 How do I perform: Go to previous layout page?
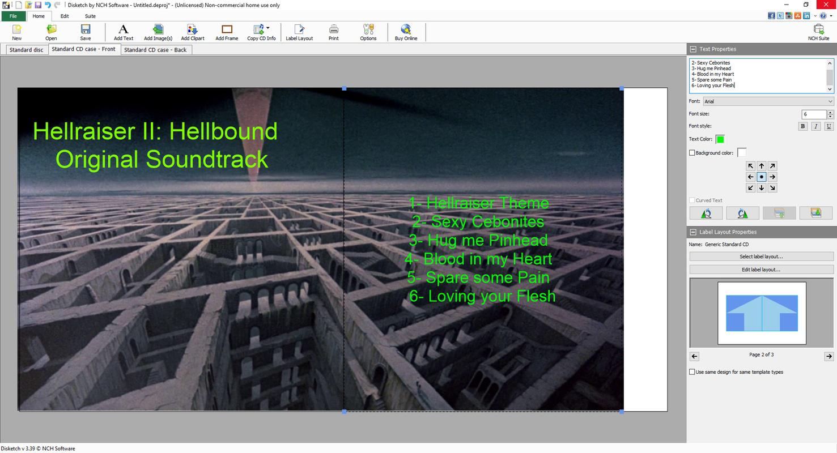click(x=695, y=356)
